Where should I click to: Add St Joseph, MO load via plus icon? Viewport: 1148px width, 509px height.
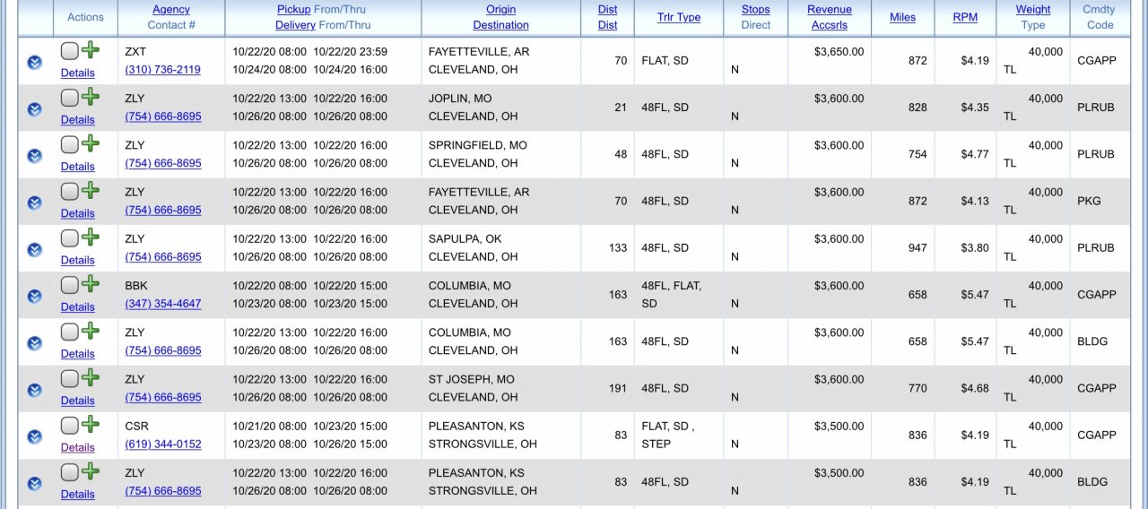(91, 378)
